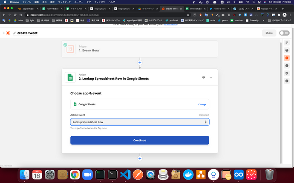Open Visual Studio Code in the Dock
The height and width of the screenshot is (183, 294).
[125, 175]
